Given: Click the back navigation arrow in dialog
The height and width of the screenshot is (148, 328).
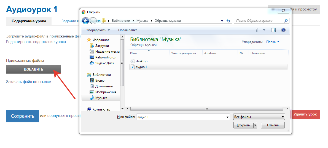Looking at the screenshot, I should click(x=85, y=21).
